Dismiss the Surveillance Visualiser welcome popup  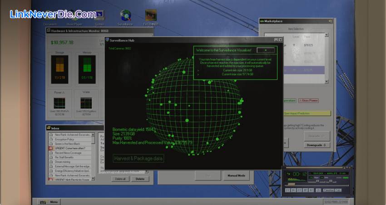click(x=265, y=50)
